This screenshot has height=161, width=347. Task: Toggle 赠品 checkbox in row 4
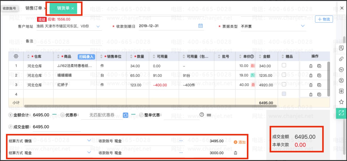(284, 94)
